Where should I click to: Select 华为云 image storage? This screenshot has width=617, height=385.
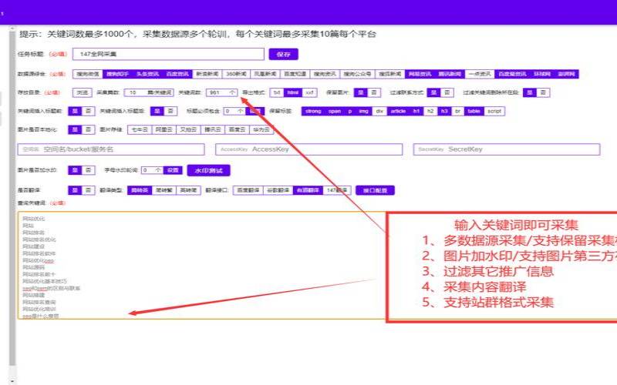click(x=261, y=129)
